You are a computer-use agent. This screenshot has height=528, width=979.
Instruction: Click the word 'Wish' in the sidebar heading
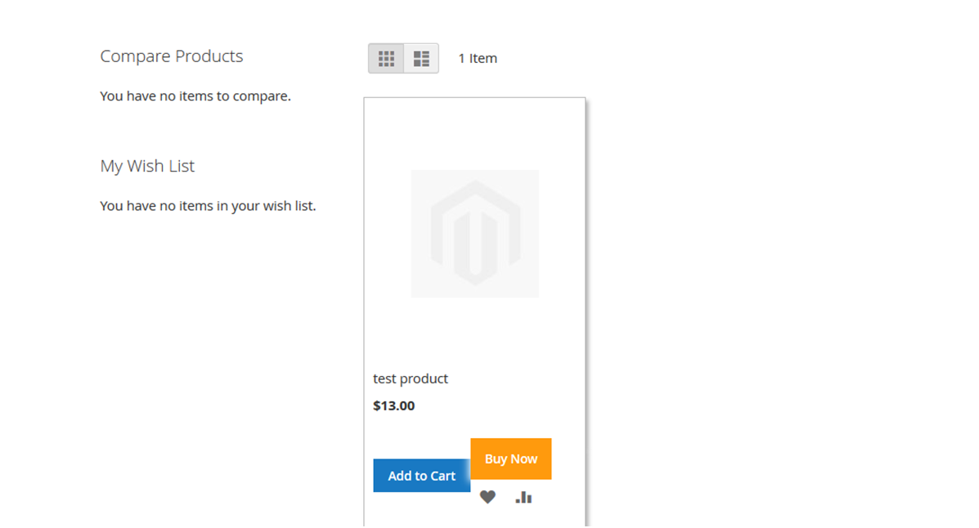click(x=146, y=166)
